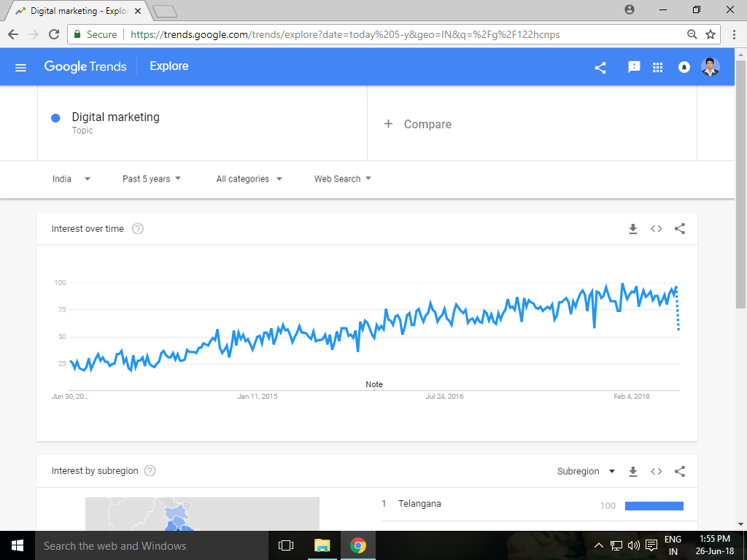
Task: Download Interest over time data as CSV
Action: pos(632,229)
